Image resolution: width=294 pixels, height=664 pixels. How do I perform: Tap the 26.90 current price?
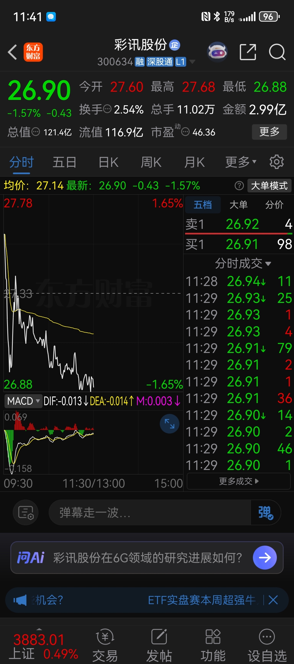coord(39,90)
